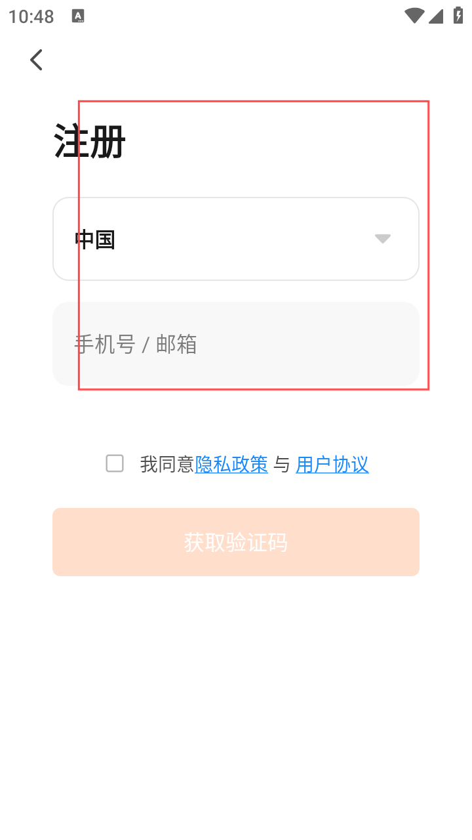This screenshot has width=472, height=840.
Task: Tap the back arrow icon
Action: tap(37, 60)
